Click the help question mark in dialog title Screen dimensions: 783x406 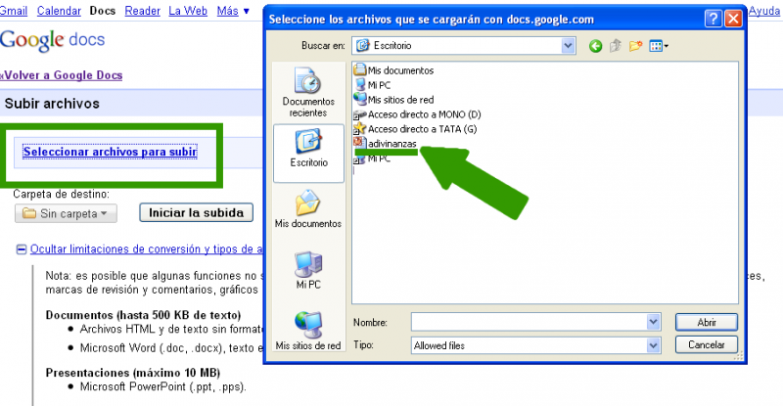click(713, 19)
